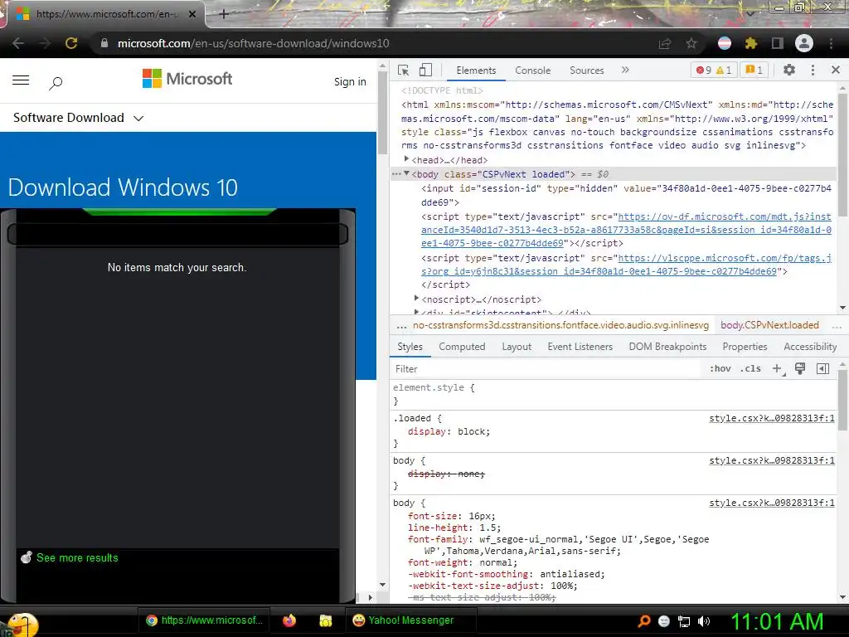Open Chrome window from taskbar
Image resolution: width=849 pixels, height=637 pixels.
(204, 620)
